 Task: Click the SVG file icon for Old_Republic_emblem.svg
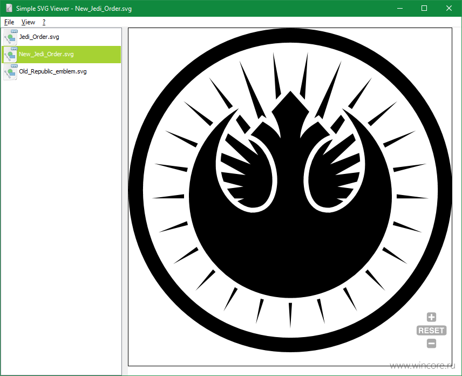coord(11,72)
